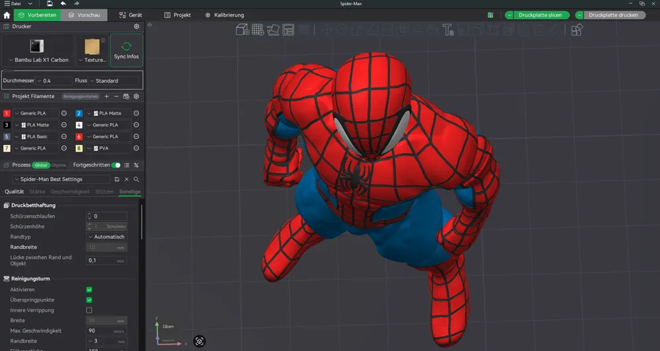Uncheck Aktivieren under Reinigungsturm
This screenshot has height=351, width=660.
89,290
